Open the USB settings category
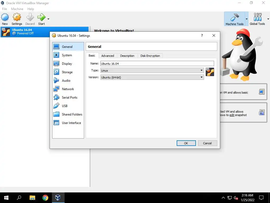270x203 pixels. 68,106
